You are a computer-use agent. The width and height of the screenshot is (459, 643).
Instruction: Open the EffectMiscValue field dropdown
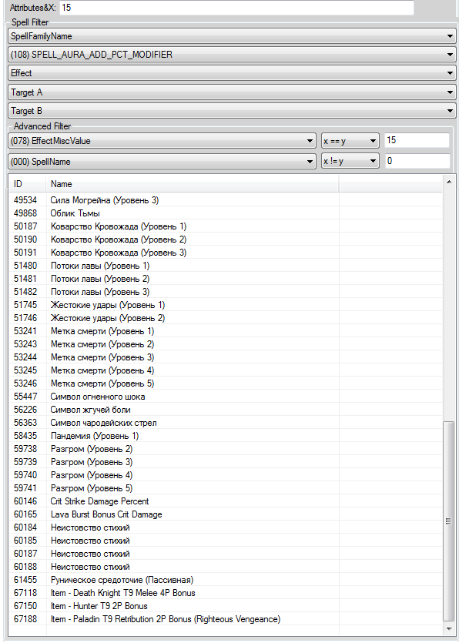pyautogui.click(x=162, y=141)
